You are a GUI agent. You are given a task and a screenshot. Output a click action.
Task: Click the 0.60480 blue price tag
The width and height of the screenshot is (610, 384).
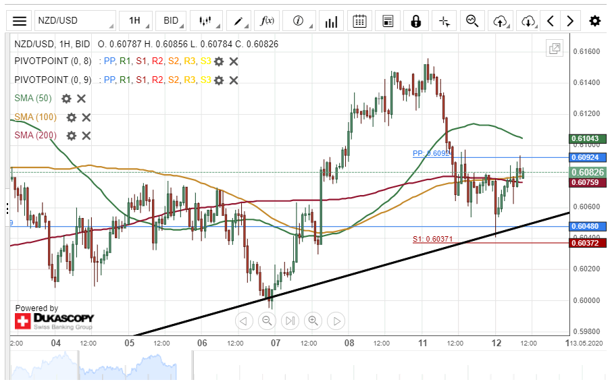[588, 226]
